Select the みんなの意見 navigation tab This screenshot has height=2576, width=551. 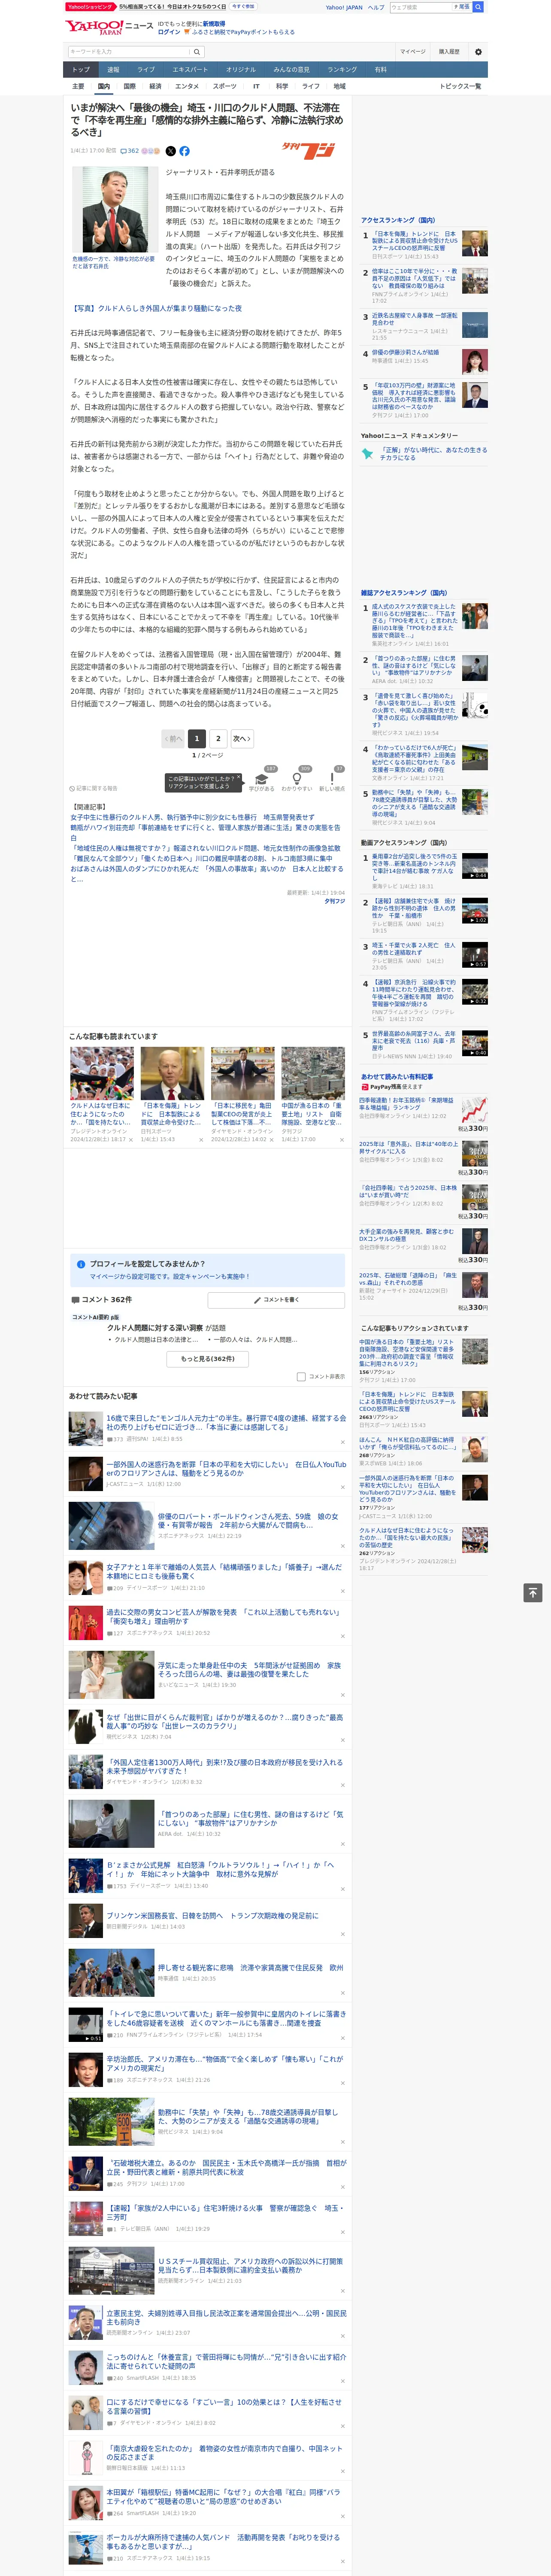(292, 70)
